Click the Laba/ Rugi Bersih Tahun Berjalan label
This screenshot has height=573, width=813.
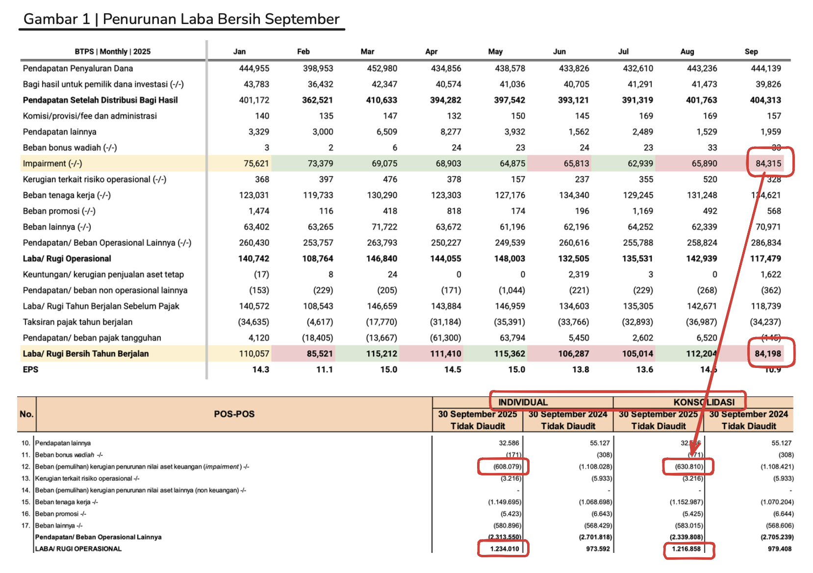(x=85, y=354)
